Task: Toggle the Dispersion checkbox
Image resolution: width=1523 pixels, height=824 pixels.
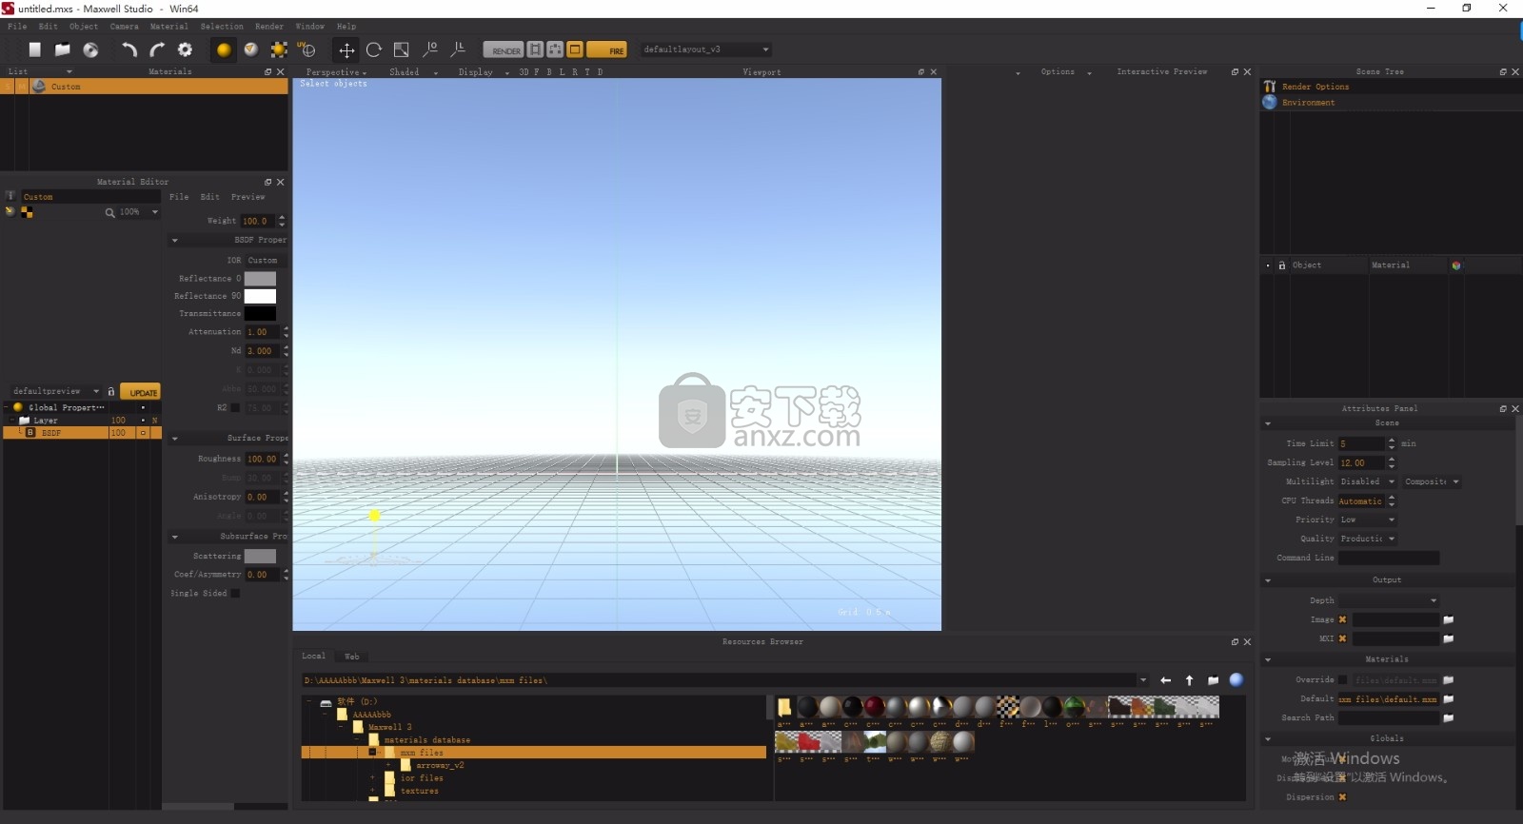Action: pos(1342,797)
